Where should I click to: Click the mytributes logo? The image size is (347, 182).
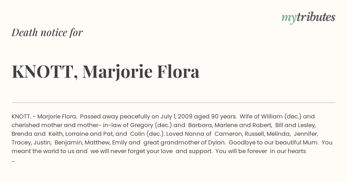coord(308,18)
